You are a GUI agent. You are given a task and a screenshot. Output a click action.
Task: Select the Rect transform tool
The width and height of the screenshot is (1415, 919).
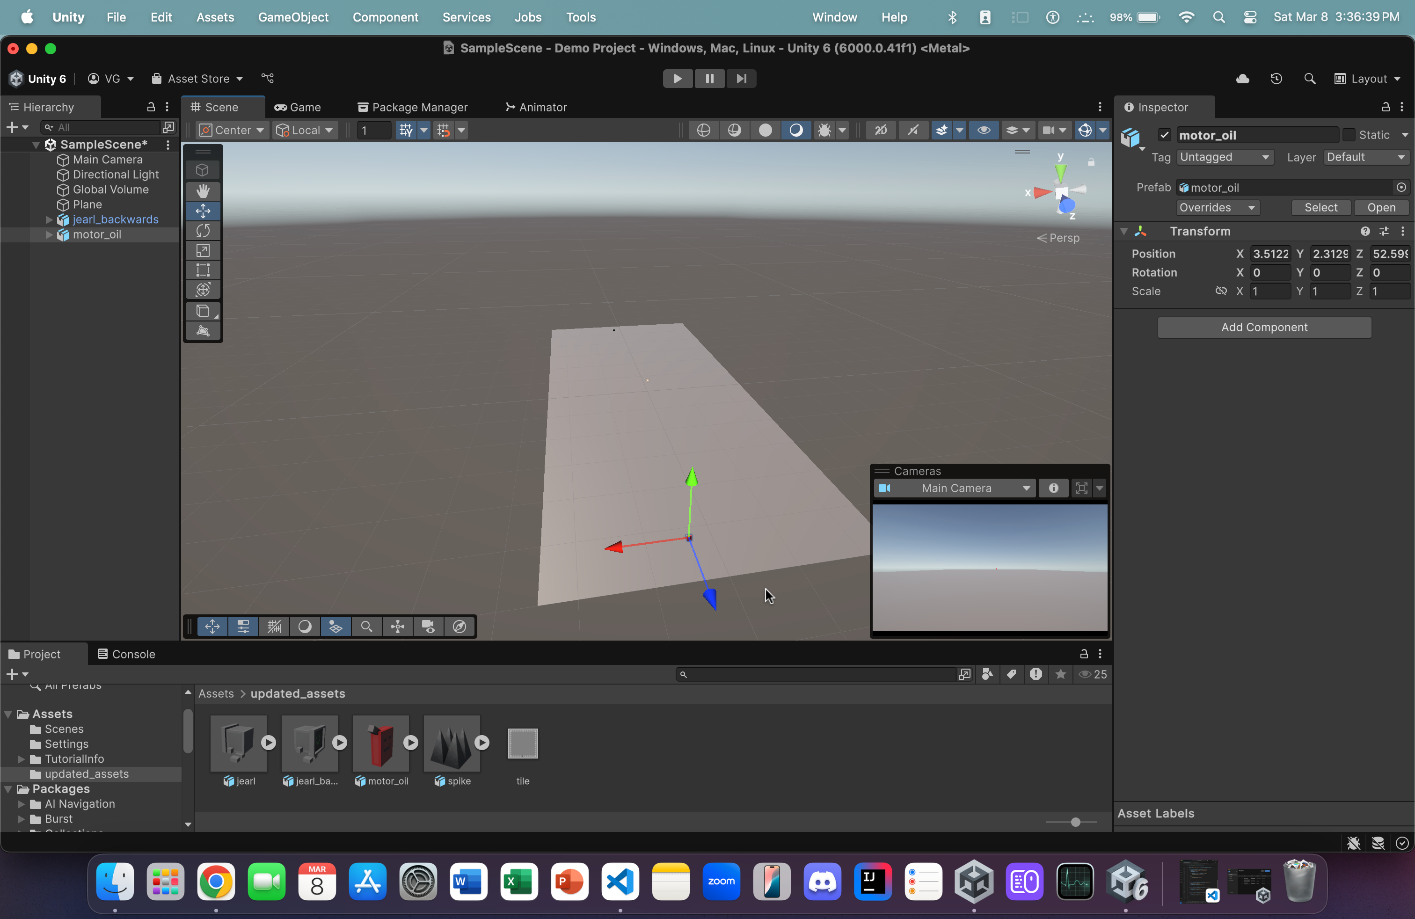[203, 270]
